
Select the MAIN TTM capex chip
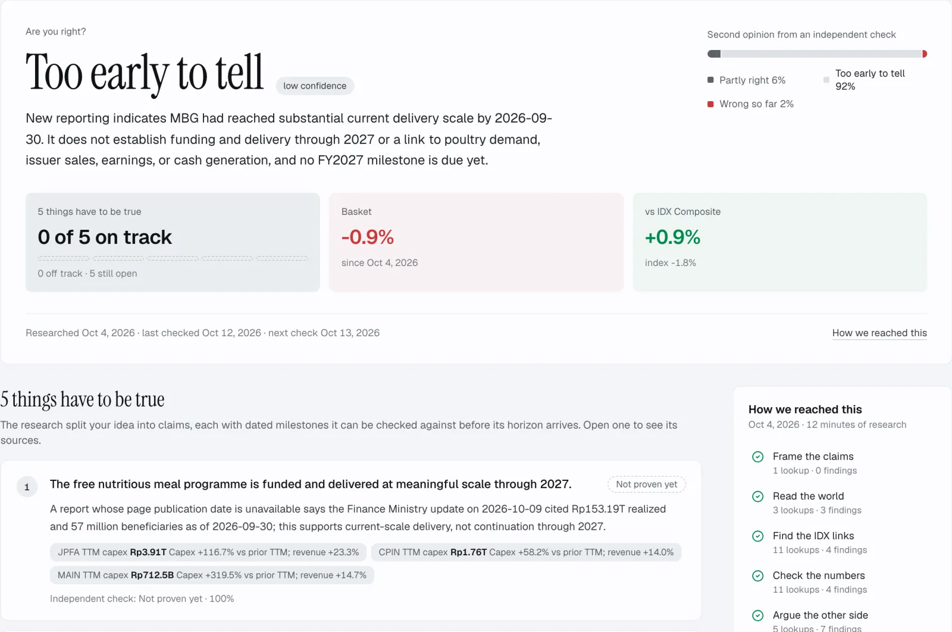click(212, 575)
